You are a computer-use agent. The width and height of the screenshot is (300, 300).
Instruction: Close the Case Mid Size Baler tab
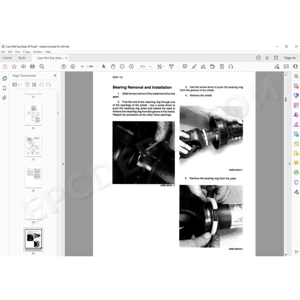66,58
